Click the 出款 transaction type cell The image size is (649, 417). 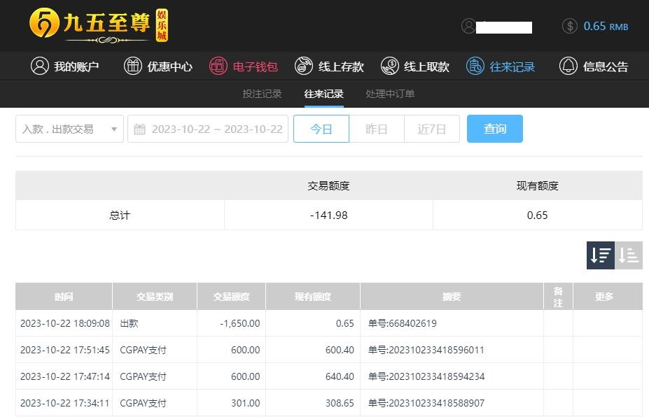click(x=155, y=323)
